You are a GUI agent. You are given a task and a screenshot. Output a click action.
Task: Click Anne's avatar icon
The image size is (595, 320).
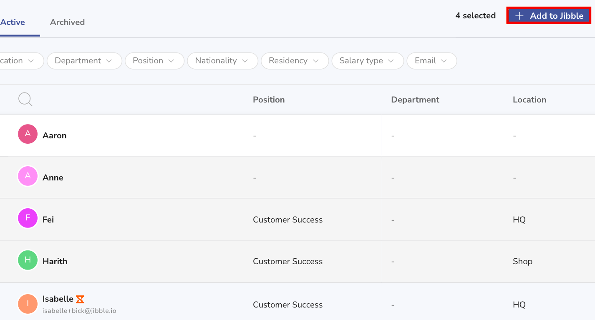pos(28,176)
